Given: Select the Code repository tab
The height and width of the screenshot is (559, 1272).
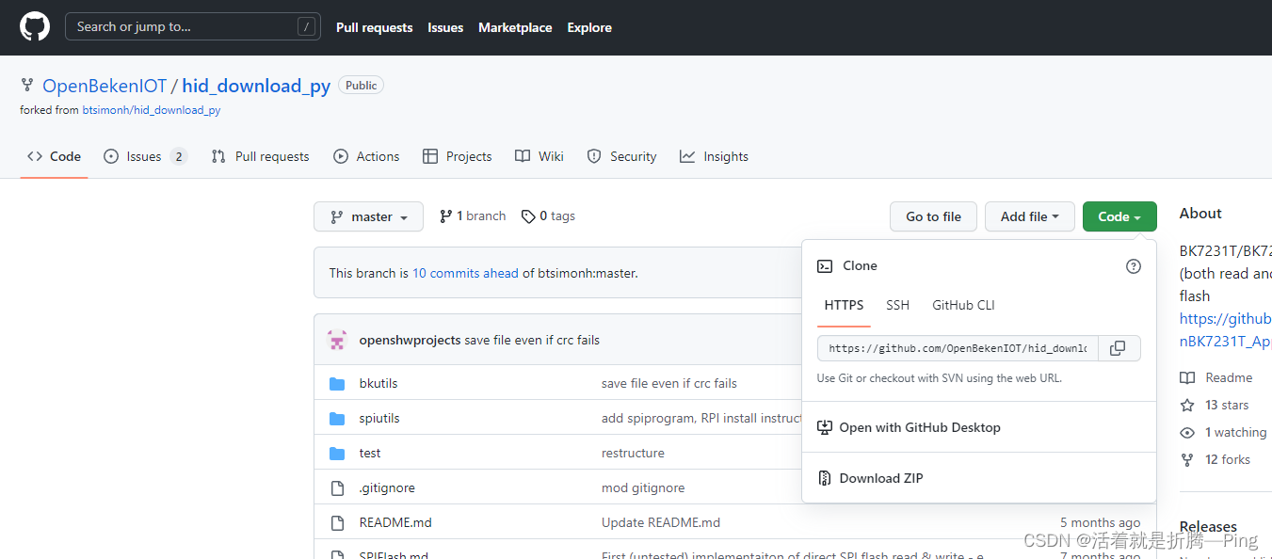Looking at the screenshot, I should pyautogui.click(x=55, y=156).
